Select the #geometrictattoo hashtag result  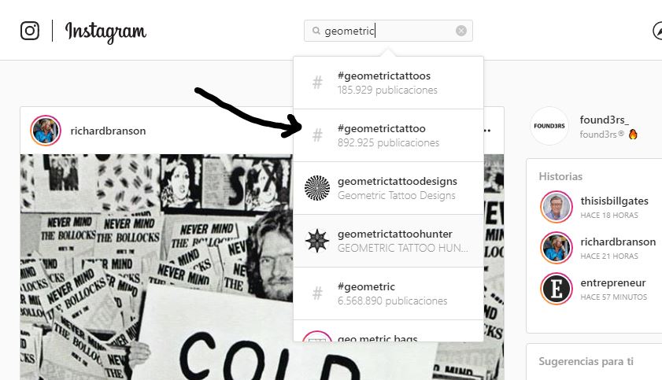tap(388, 135)
